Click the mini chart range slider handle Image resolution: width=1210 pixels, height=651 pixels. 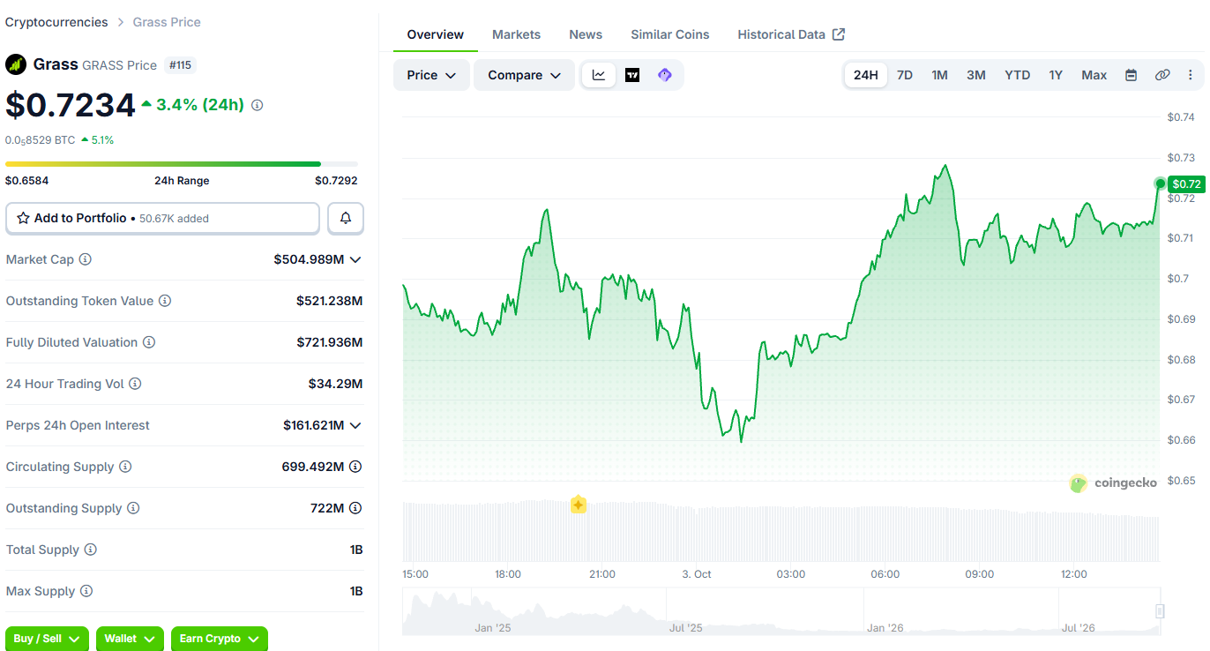click(1161, 611)
